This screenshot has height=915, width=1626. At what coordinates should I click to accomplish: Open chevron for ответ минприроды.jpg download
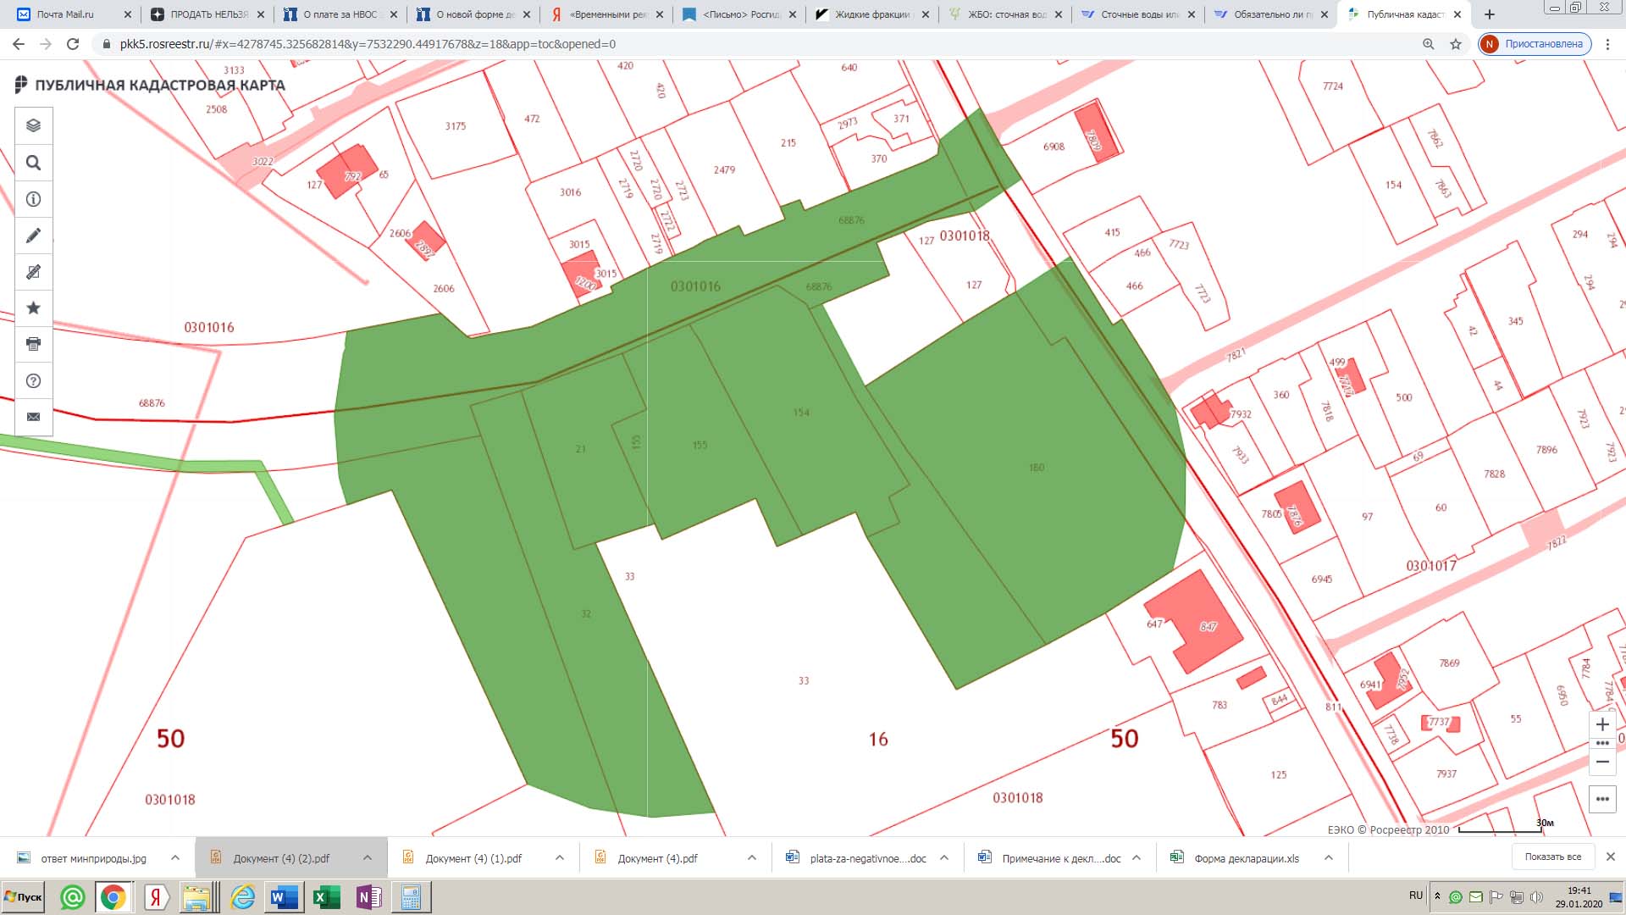point(175,858)
